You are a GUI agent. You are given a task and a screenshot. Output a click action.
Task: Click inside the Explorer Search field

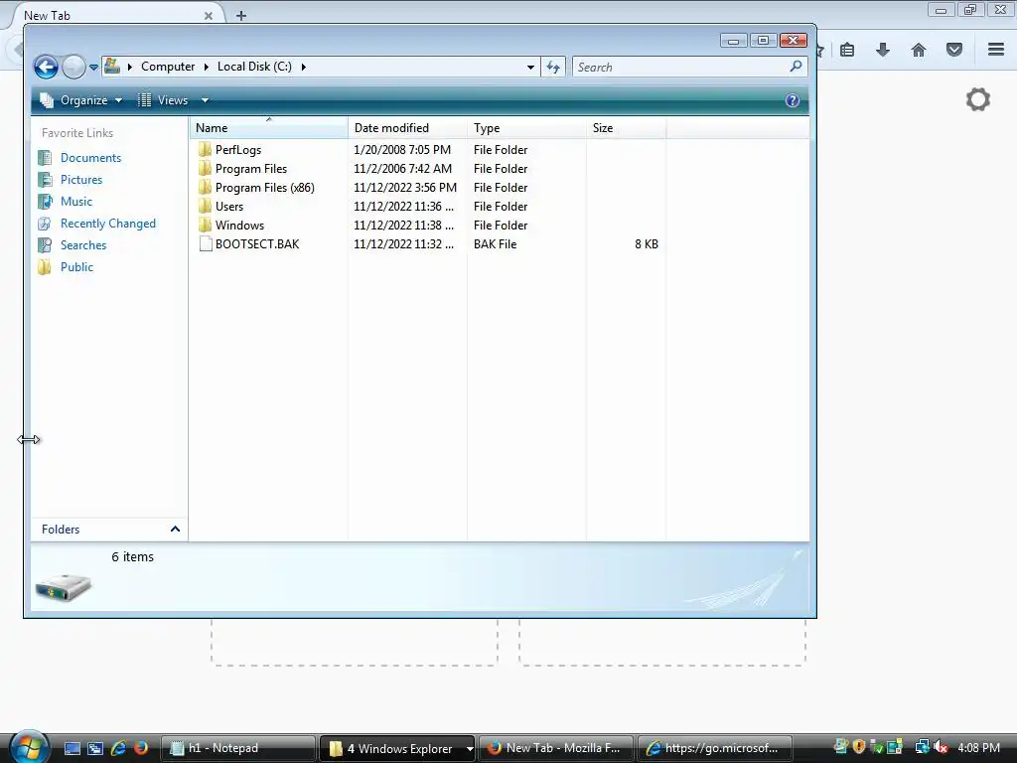(x=679, y=67)
